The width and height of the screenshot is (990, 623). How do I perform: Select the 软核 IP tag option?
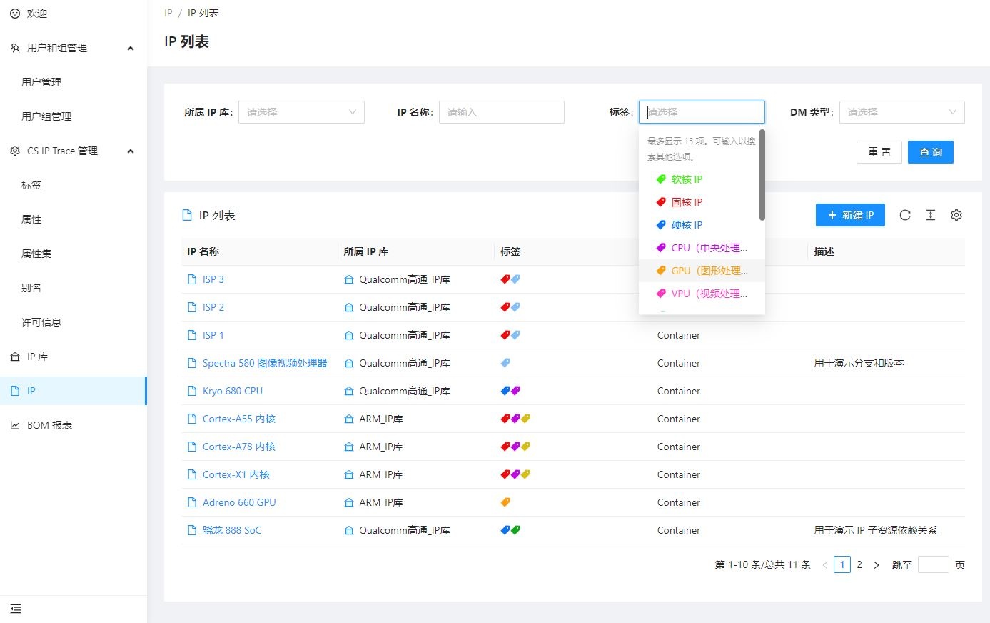pyautogui.click(x=687, y=179)
